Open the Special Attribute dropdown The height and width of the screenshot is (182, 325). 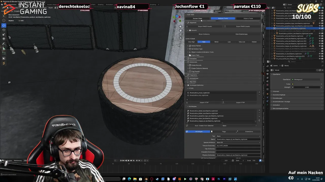238,142
